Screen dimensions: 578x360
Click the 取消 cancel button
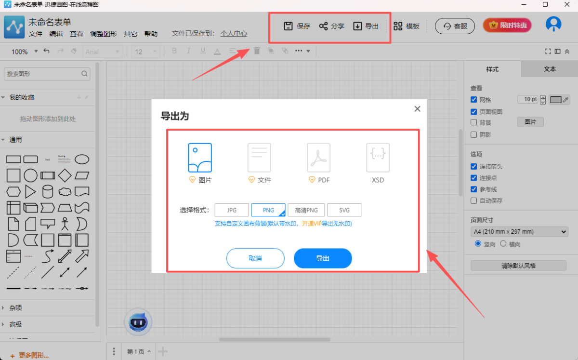click(255, 258)
